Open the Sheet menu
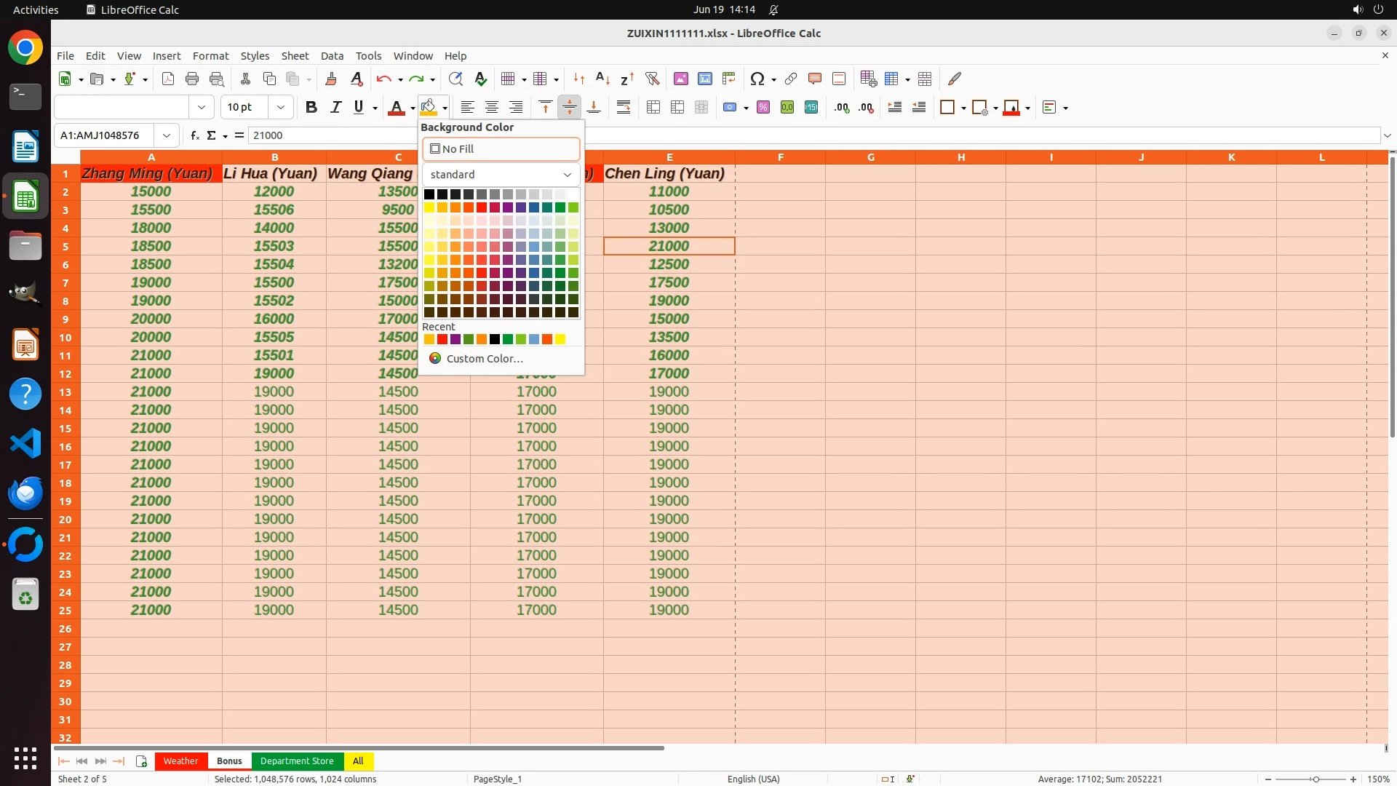The width and height of the screenshot is (1397, 786). (295, 56)
